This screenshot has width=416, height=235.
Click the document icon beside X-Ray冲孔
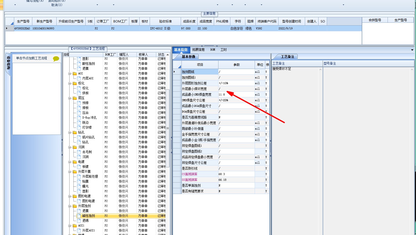pos(79,118)
